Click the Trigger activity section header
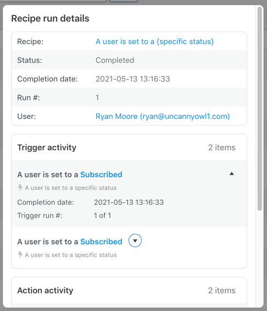Viewport: 267px width, 311px height. pyautogui.click(x=47, y=148)
